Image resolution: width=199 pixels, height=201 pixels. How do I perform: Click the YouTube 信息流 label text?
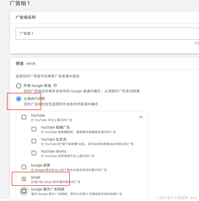pyautogui.click(x=53, y=139)
